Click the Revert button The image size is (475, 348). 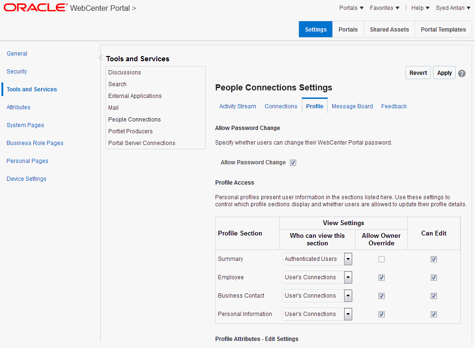[x=418, y=73]
